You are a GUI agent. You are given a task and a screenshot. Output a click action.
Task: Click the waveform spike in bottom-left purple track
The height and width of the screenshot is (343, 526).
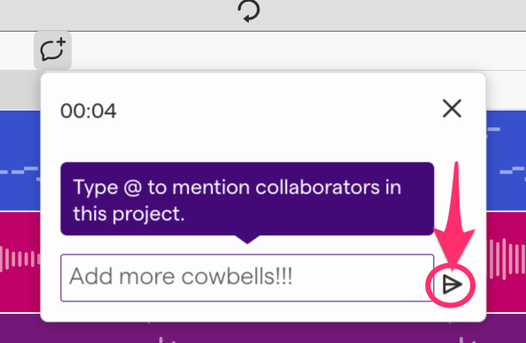161,339
